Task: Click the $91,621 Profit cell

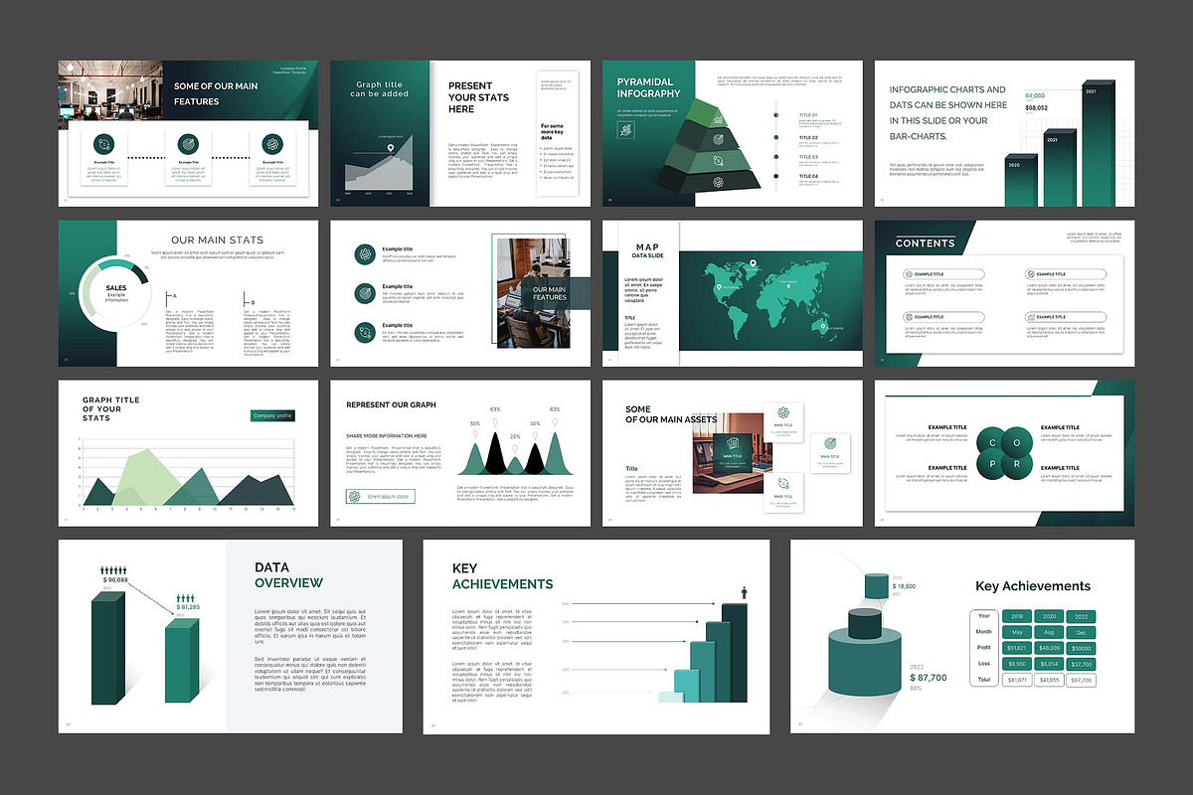Action: (x=1017, y=648)
